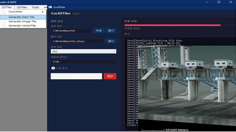
Task: Open the 2DTiles menu
Action: tap(7, 7)
